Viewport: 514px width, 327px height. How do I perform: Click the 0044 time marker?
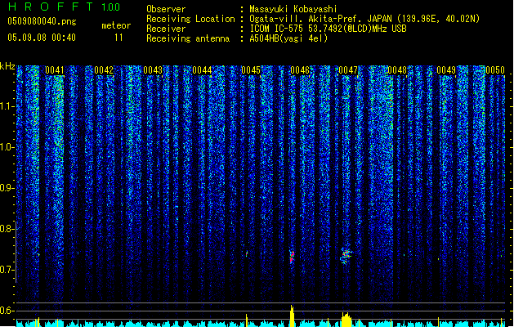(x=202, y=70)
